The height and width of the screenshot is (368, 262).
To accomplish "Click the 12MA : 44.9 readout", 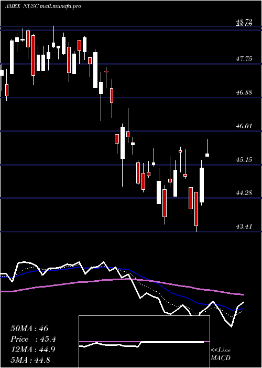I will tap(32, 350).
